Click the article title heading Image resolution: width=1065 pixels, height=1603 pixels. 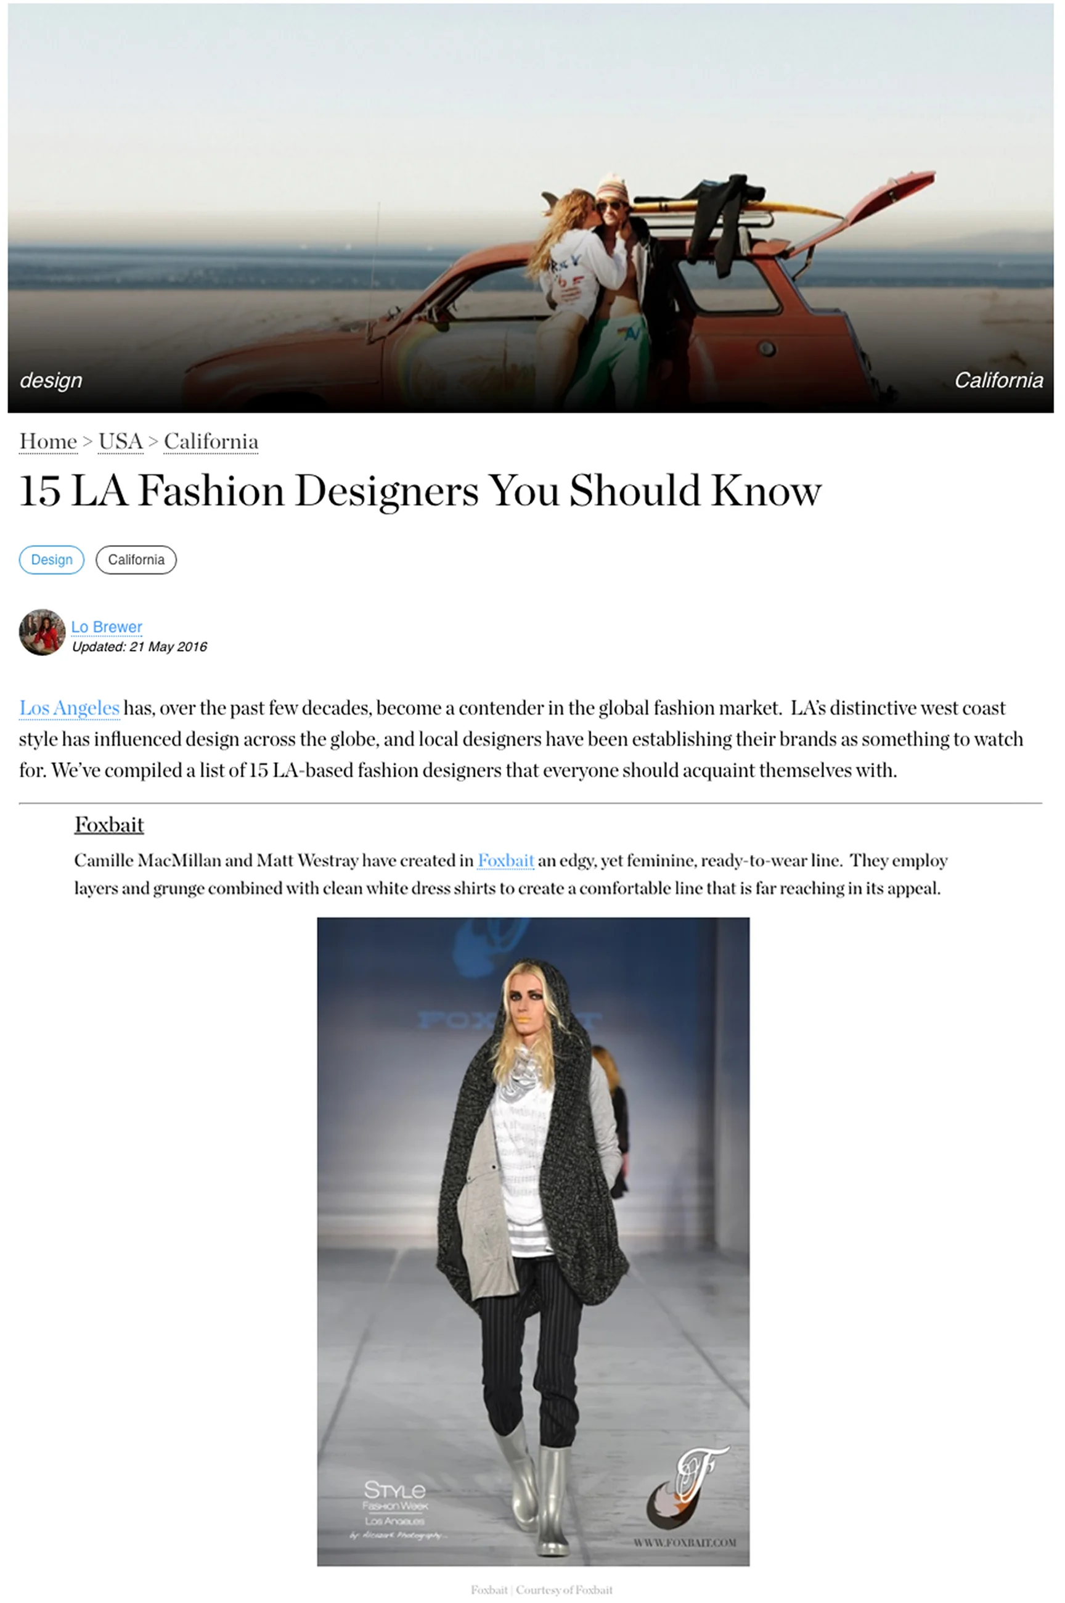(420, 490)
